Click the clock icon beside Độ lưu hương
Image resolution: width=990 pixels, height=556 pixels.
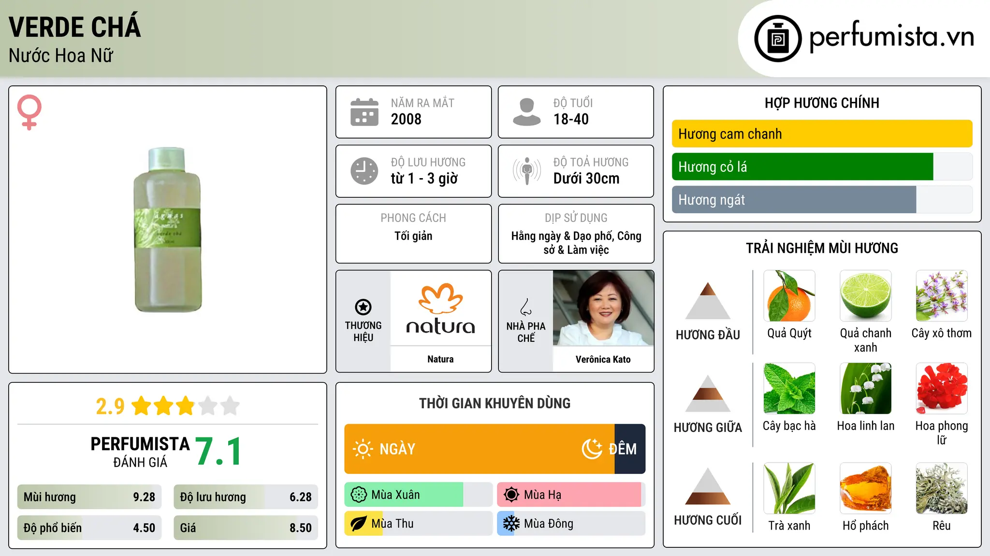pos(364,171)
